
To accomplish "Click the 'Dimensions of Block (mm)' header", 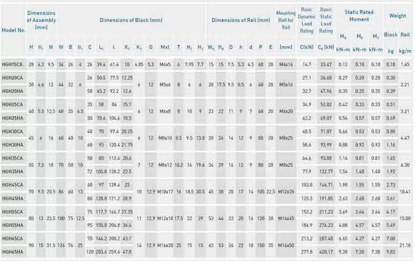I will [x=131, y=20].
